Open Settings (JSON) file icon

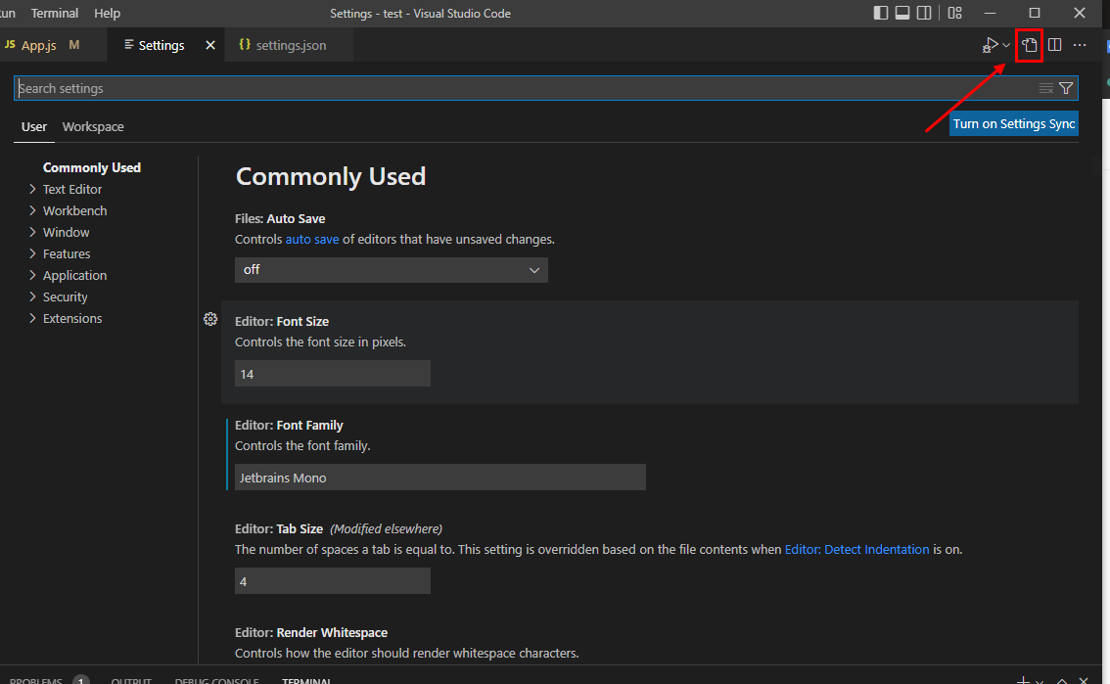point(1029,45)
